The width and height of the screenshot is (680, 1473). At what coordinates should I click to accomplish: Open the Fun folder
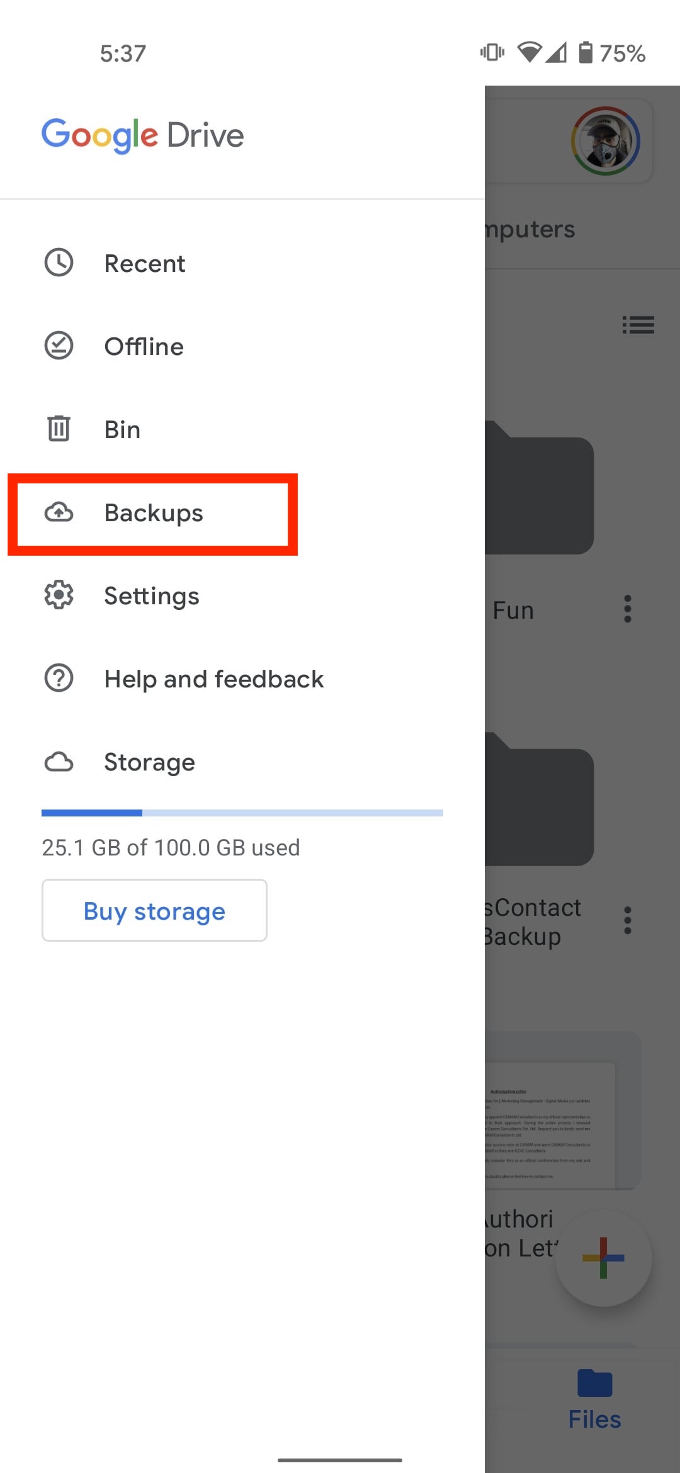click(539, 491)
